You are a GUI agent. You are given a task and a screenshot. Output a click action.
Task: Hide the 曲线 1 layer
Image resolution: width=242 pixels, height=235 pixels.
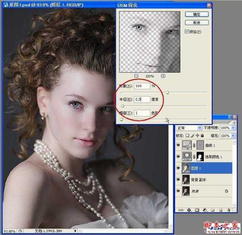[179, 145]
